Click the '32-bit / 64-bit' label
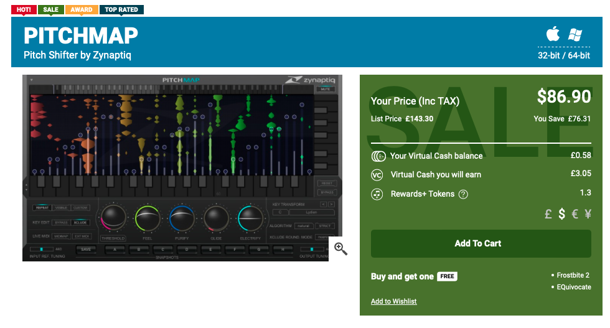 (x=564, y=55)
